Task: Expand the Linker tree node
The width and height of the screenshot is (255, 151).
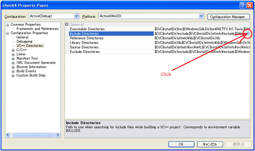Action: pyautogui.click(x=13, y=54)
